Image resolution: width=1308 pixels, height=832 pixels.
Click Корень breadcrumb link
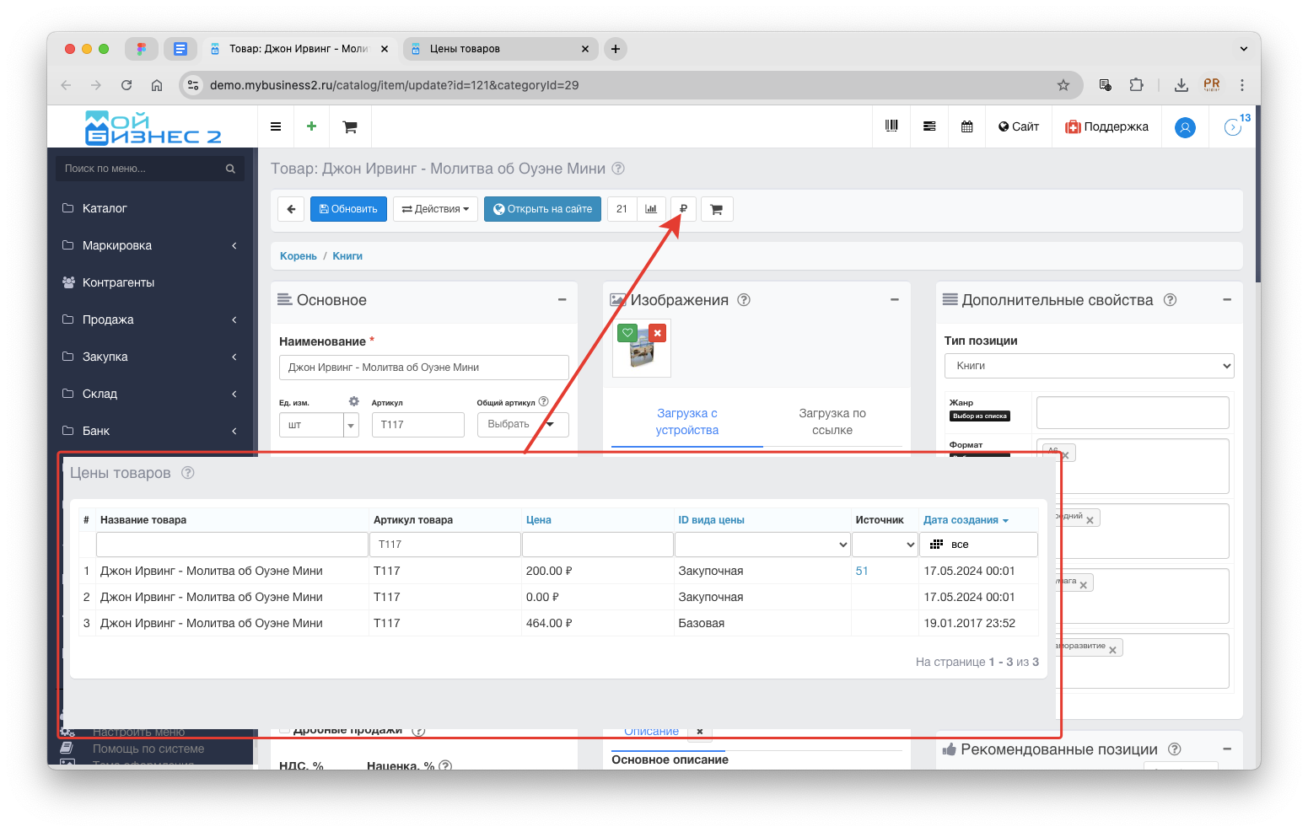pos(299,256)
